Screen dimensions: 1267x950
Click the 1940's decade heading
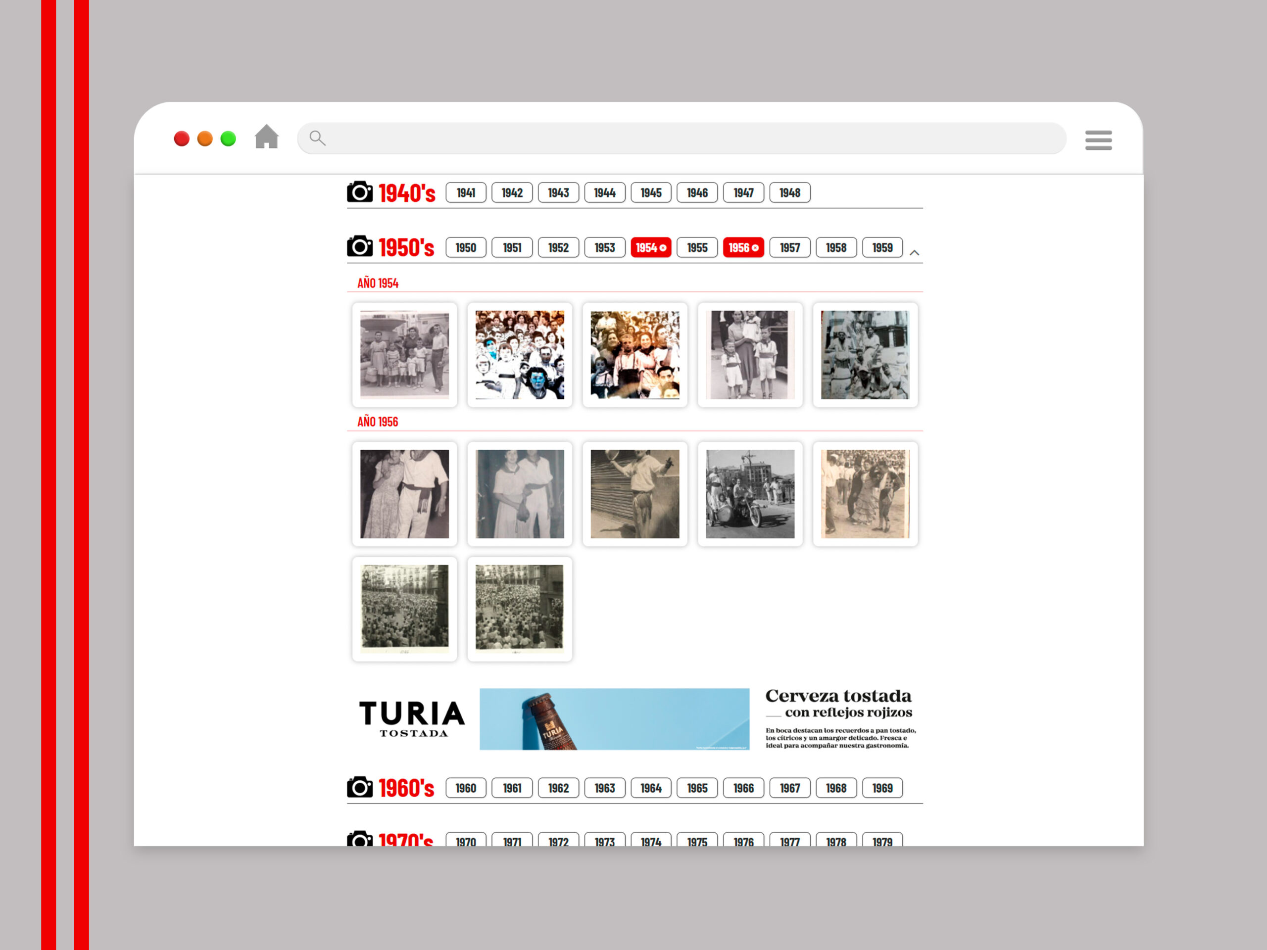[407, 193]
